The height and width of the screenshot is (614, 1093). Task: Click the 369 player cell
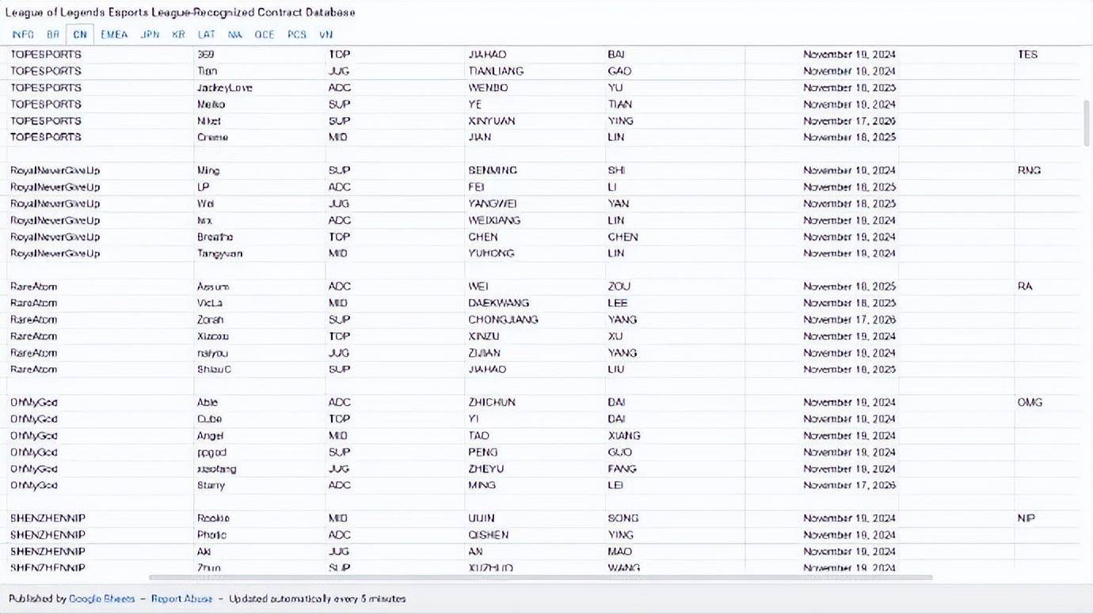(205, 55)
